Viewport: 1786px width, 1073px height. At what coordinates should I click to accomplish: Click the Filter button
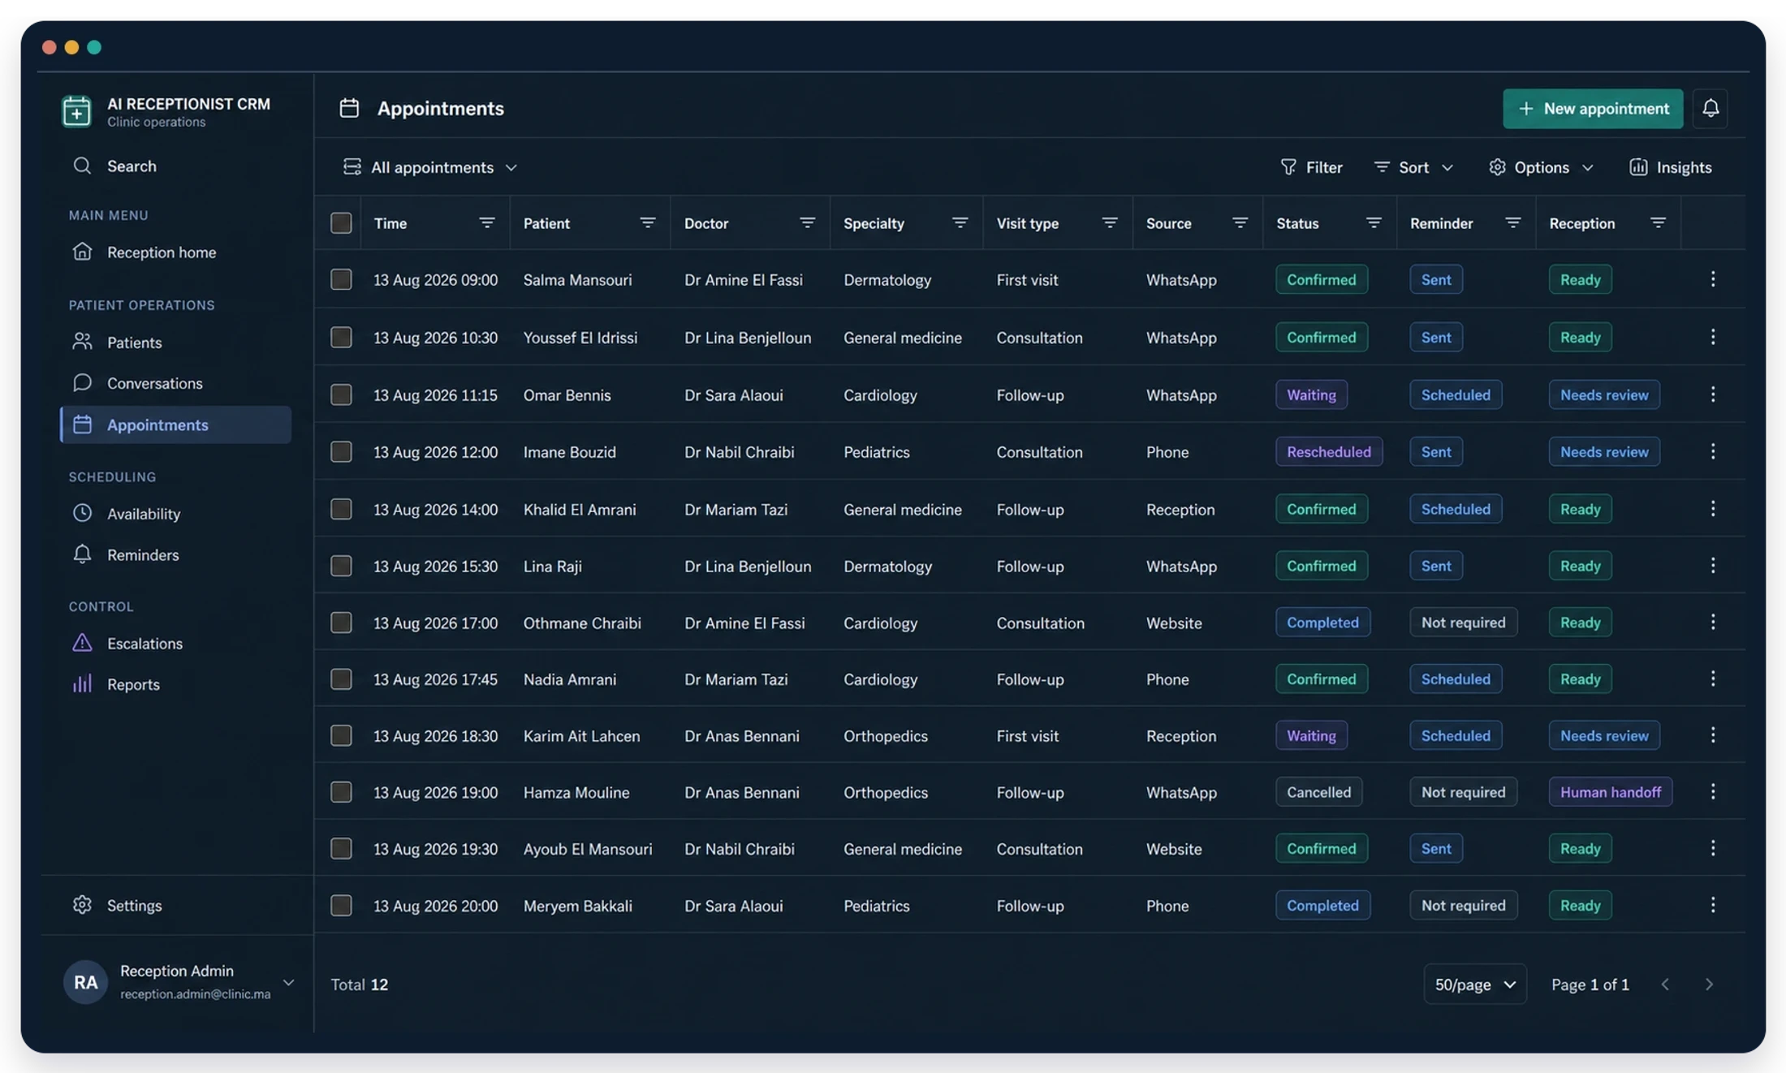tap(1311, 167)
